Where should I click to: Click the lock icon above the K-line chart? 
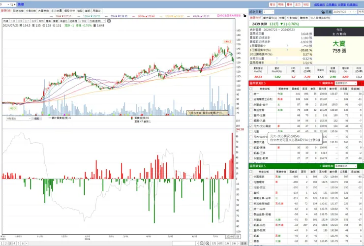(244, 16)
